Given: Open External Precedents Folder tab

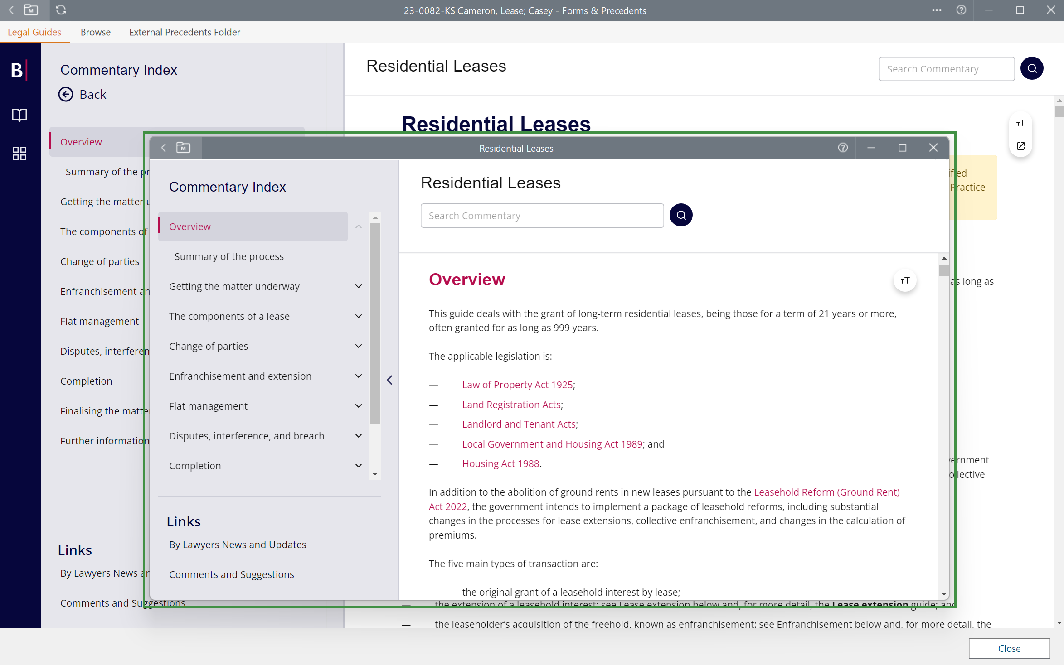Looking at the screenshot, I should [185, 32].
